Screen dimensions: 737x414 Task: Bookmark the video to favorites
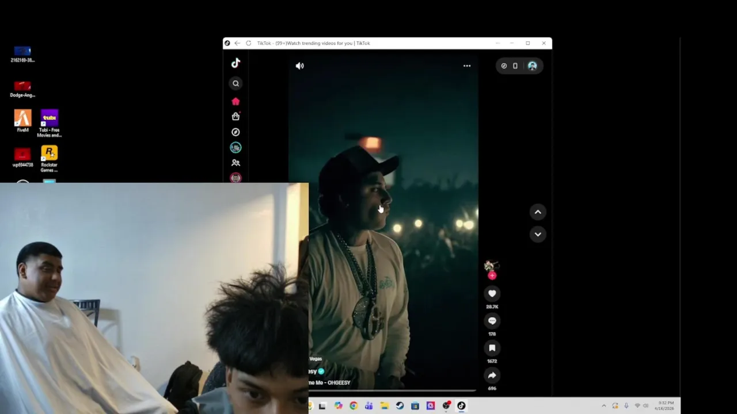(x=492, y=348)
